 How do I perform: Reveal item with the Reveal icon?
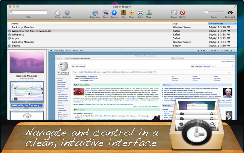tap(174, 13)
